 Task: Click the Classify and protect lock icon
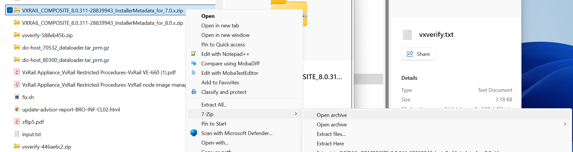click(x=194, y=92)
